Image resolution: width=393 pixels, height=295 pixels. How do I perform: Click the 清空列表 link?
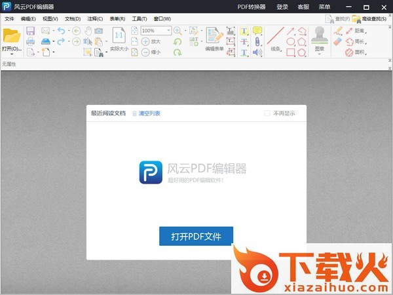click(146, 113)
